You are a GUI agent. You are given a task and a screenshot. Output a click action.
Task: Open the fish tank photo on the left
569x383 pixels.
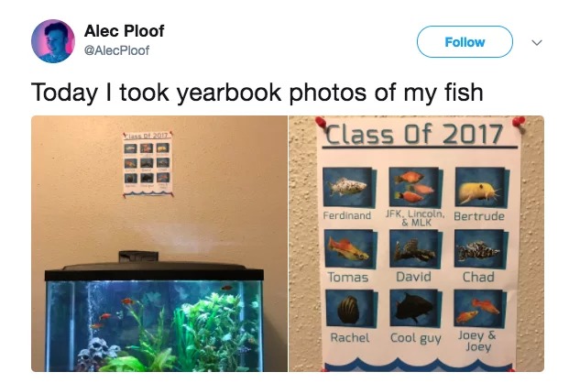point(159,244)
